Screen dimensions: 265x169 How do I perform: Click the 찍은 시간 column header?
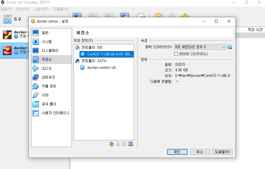pos(255,30)
